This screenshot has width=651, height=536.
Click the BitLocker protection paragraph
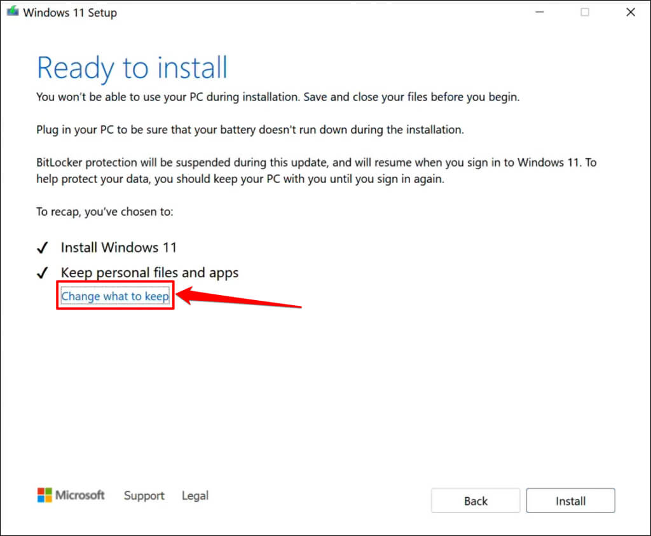pyautogui.click(x=316, y=170)
